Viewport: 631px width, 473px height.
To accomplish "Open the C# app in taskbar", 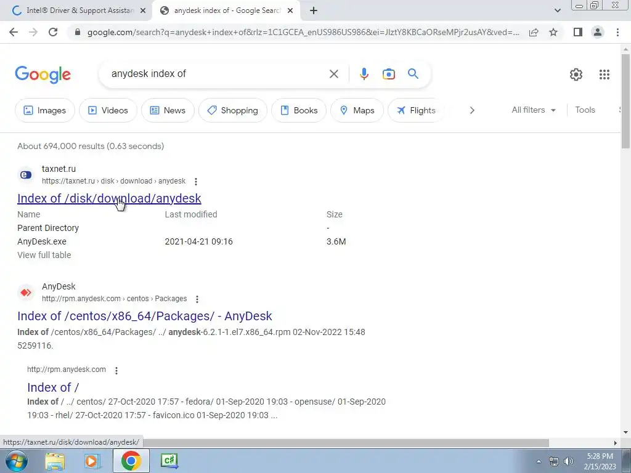I will coord(169,461).
